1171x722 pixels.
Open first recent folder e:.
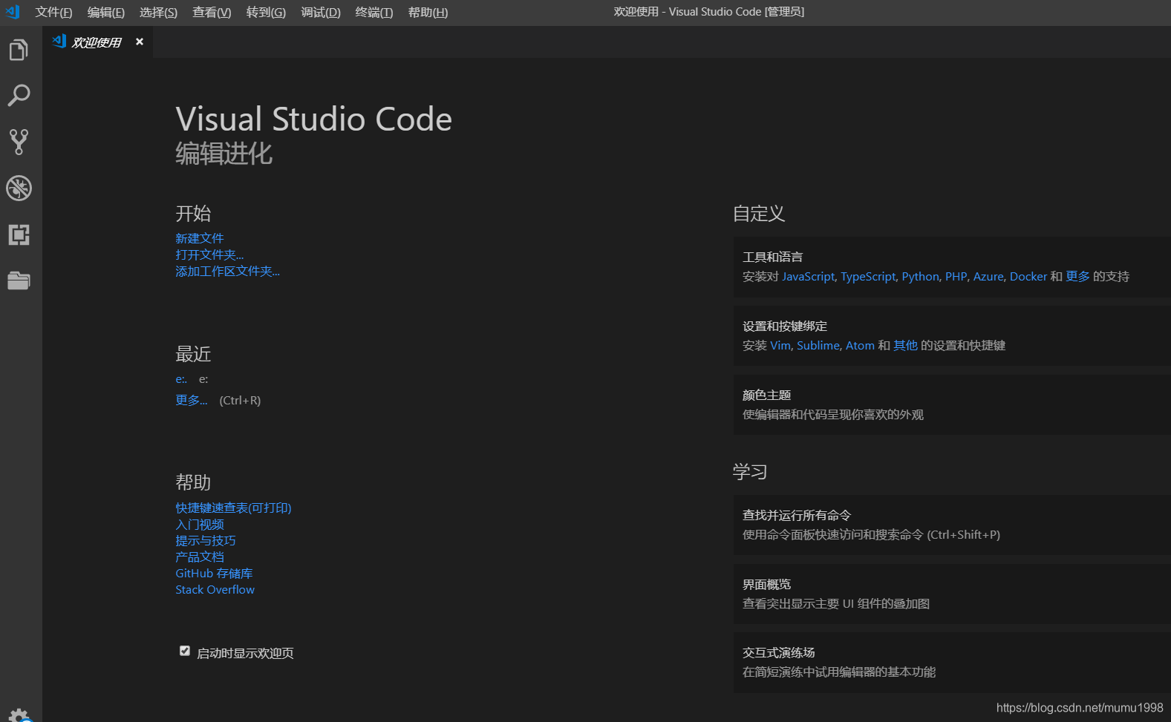(181, 379)
